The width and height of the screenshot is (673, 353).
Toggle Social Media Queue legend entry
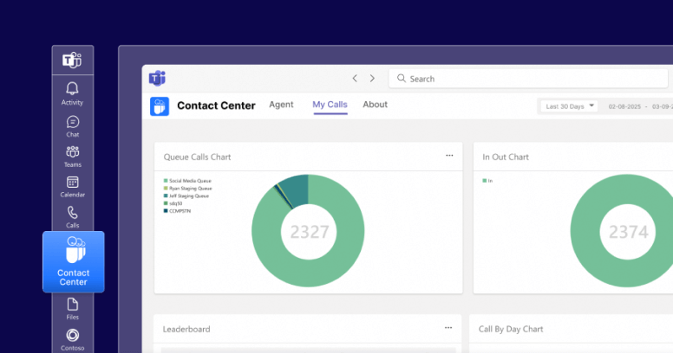[x=189, y=181]
